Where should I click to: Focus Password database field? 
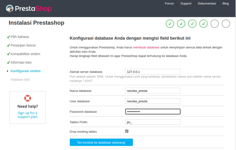(153, 112)
